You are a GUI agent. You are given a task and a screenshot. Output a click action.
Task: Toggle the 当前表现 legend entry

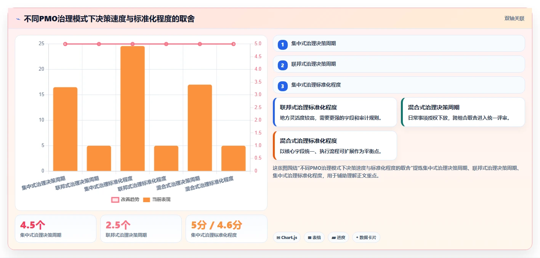tap(157, 199)
